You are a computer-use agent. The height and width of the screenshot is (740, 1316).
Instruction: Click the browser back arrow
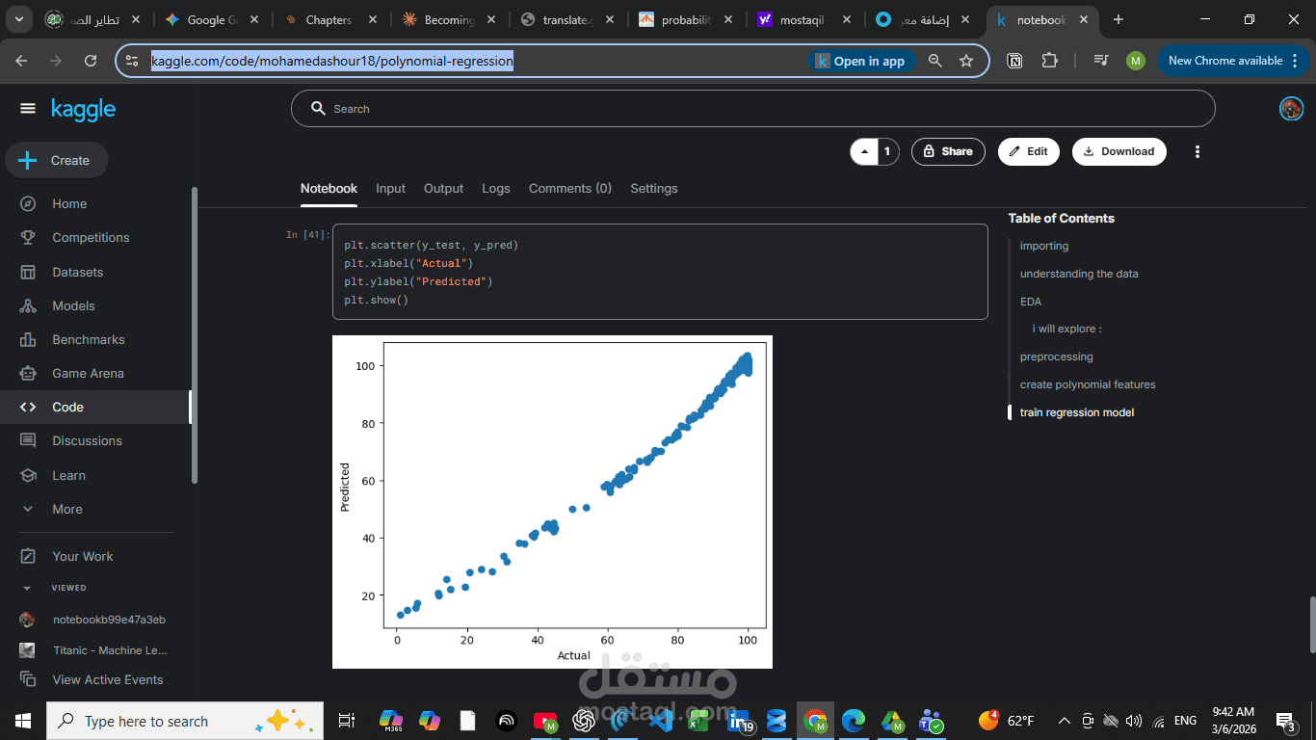[x=21, y=61]
